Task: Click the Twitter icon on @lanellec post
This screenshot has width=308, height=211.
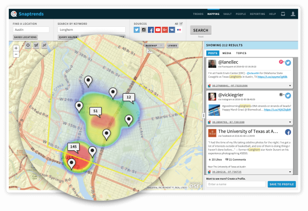Action: coord(288,63)
